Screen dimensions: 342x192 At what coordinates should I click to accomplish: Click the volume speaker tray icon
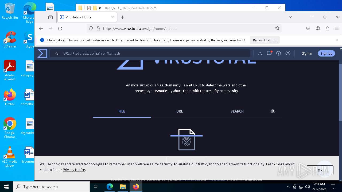pyautogui.click(x=308, y=187)
